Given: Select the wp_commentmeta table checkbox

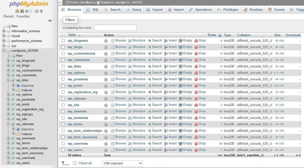Looking at the screenshot, I should pos(63,54).
